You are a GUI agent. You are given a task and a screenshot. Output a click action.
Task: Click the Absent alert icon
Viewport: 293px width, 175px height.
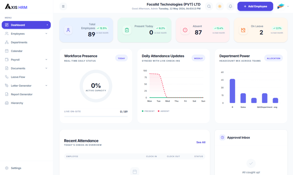click(x=185, y=30)
